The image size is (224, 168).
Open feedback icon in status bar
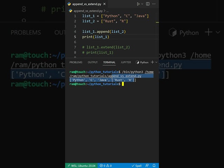tap(147, 166)
